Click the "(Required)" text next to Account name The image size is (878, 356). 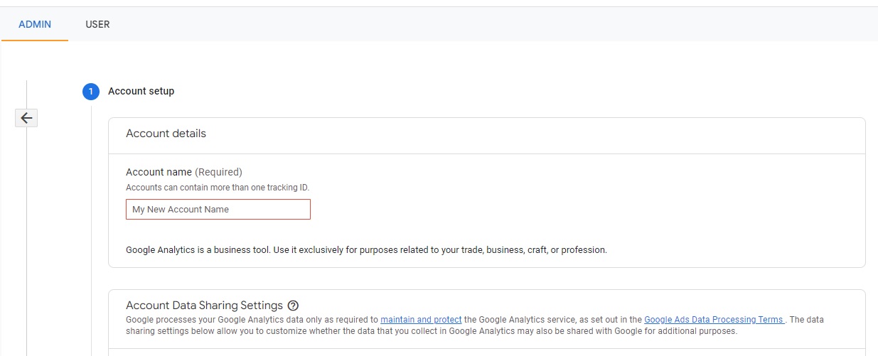pos(218,172)
